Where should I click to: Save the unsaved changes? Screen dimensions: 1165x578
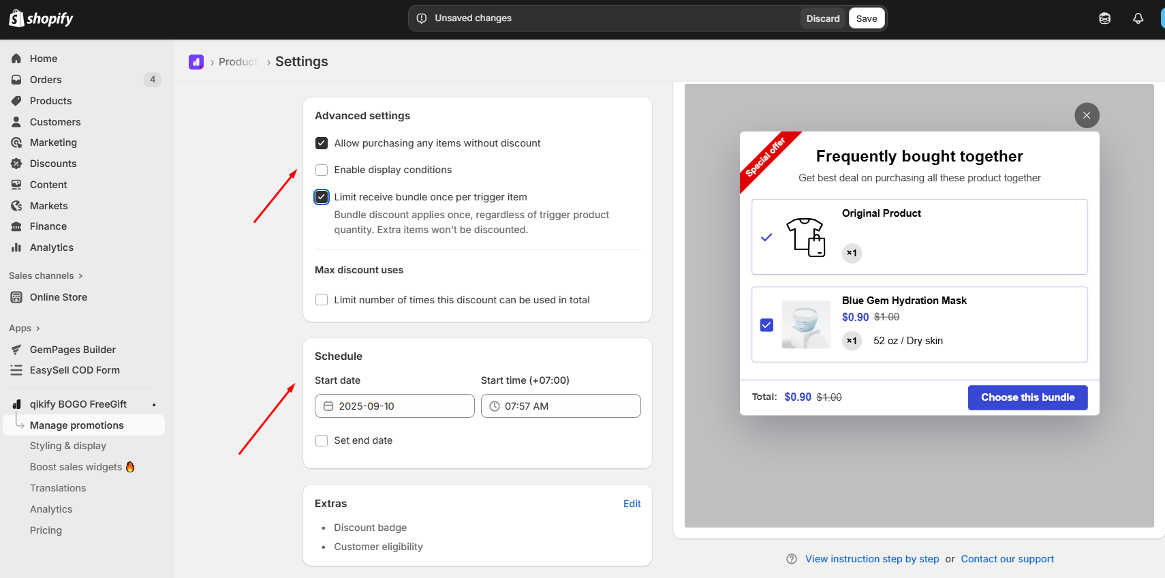(x=866, y=18)
